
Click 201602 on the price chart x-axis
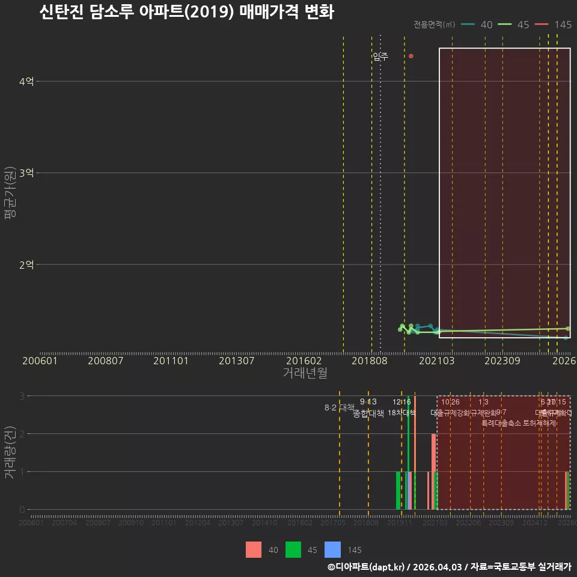tap(304, 361)
